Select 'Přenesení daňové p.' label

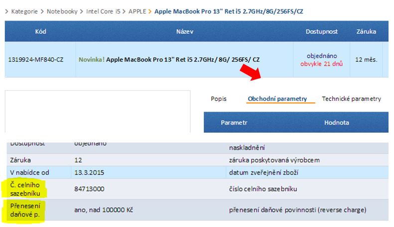(25, 210)
